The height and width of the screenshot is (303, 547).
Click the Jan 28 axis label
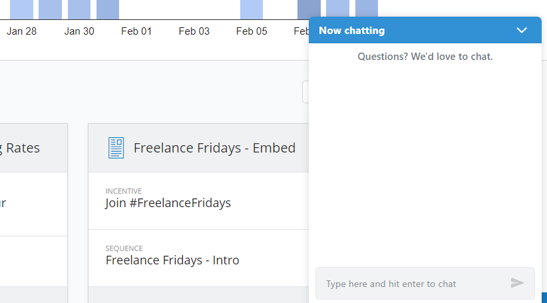tap(22, 31)
